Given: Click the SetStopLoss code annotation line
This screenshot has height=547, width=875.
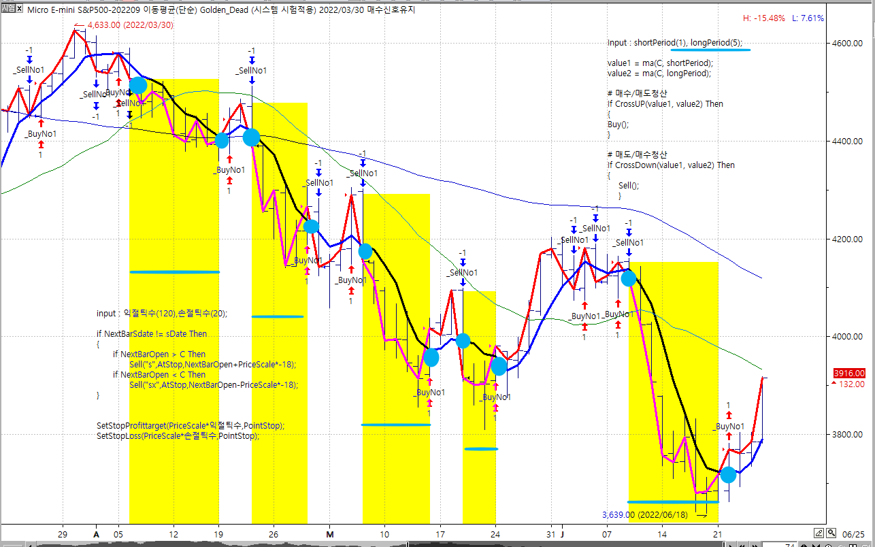Looking at the screenshot, I should pyautogui.click(x=178, y=436).
